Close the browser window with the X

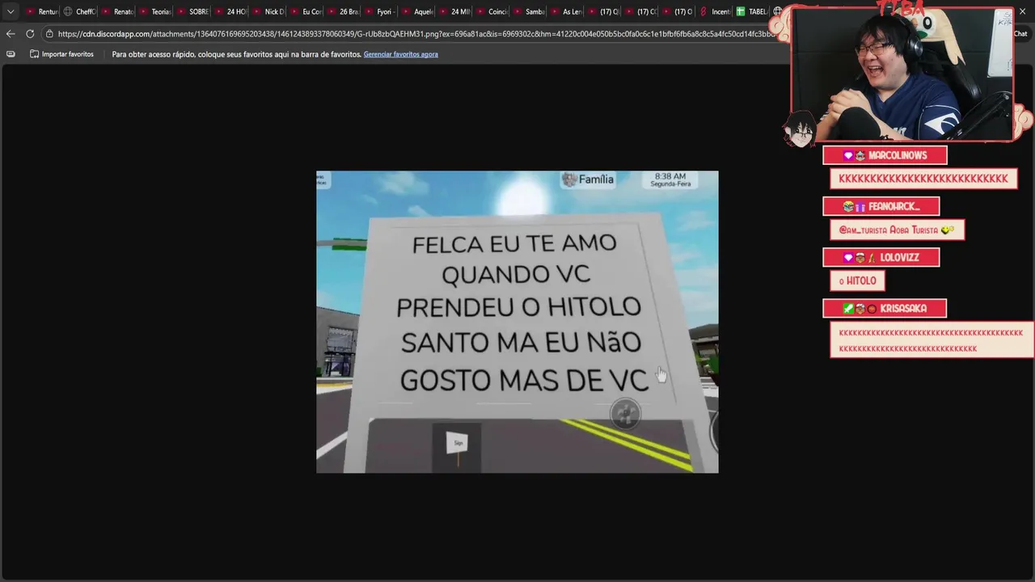1022,11
